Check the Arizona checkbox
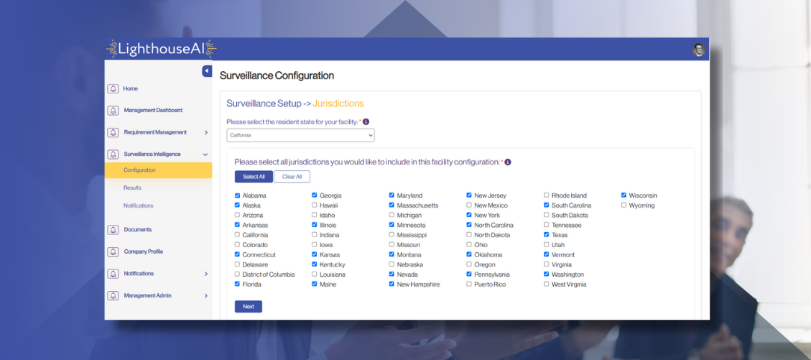The width and height of the screenshot is (811, 360). point(237,215)
